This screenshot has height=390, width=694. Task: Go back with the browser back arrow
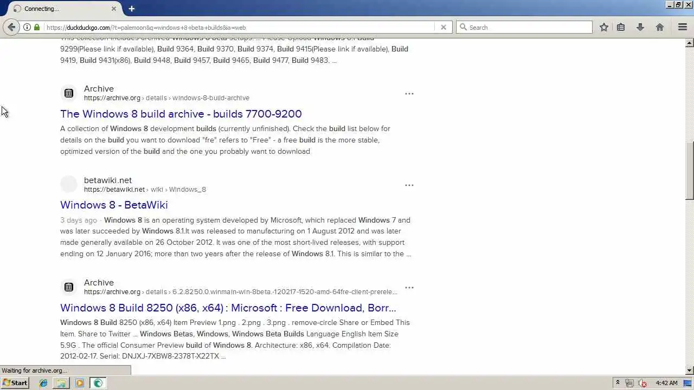tap(11, 27)
